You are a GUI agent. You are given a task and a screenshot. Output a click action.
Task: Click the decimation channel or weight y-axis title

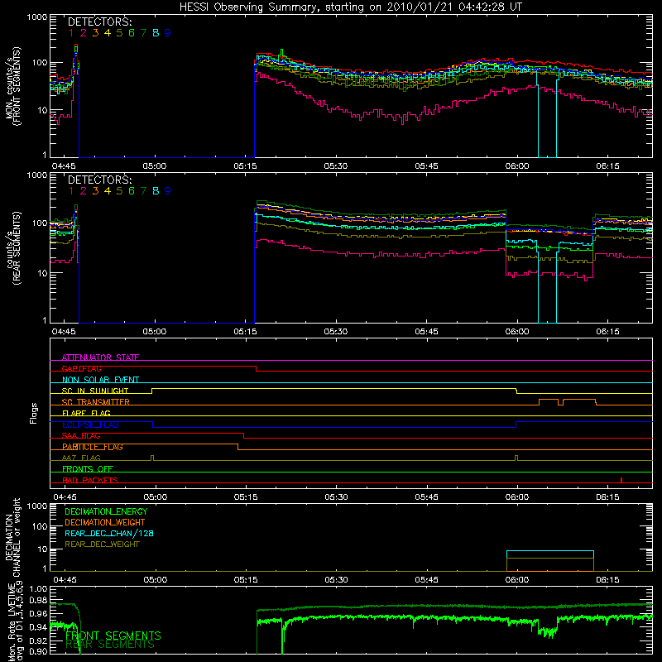pyautogui.click(x=13, y=537)
